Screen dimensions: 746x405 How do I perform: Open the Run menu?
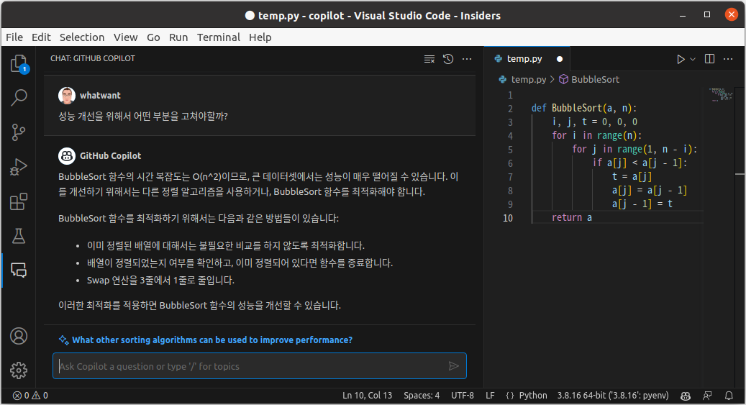tap(178, 37)
